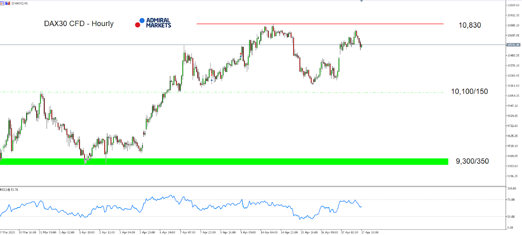522x235 pixels.
Task: Click RSI scale value 100.00
Action: pyautogui.click(x=512, y=188)
